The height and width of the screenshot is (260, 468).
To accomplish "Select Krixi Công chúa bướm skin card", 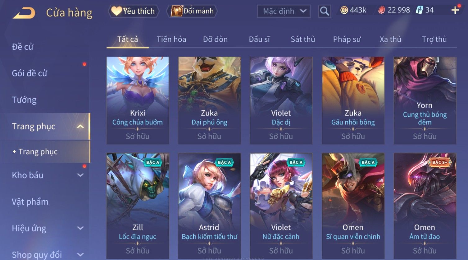I will 138,100.
